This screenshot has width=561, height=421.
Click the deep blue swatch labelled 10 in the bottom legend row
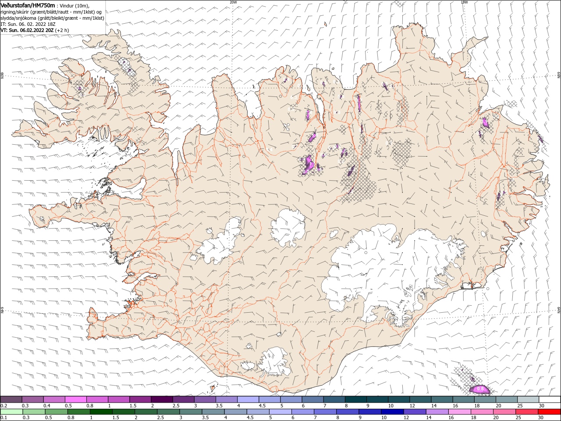(x=392, y=412)
